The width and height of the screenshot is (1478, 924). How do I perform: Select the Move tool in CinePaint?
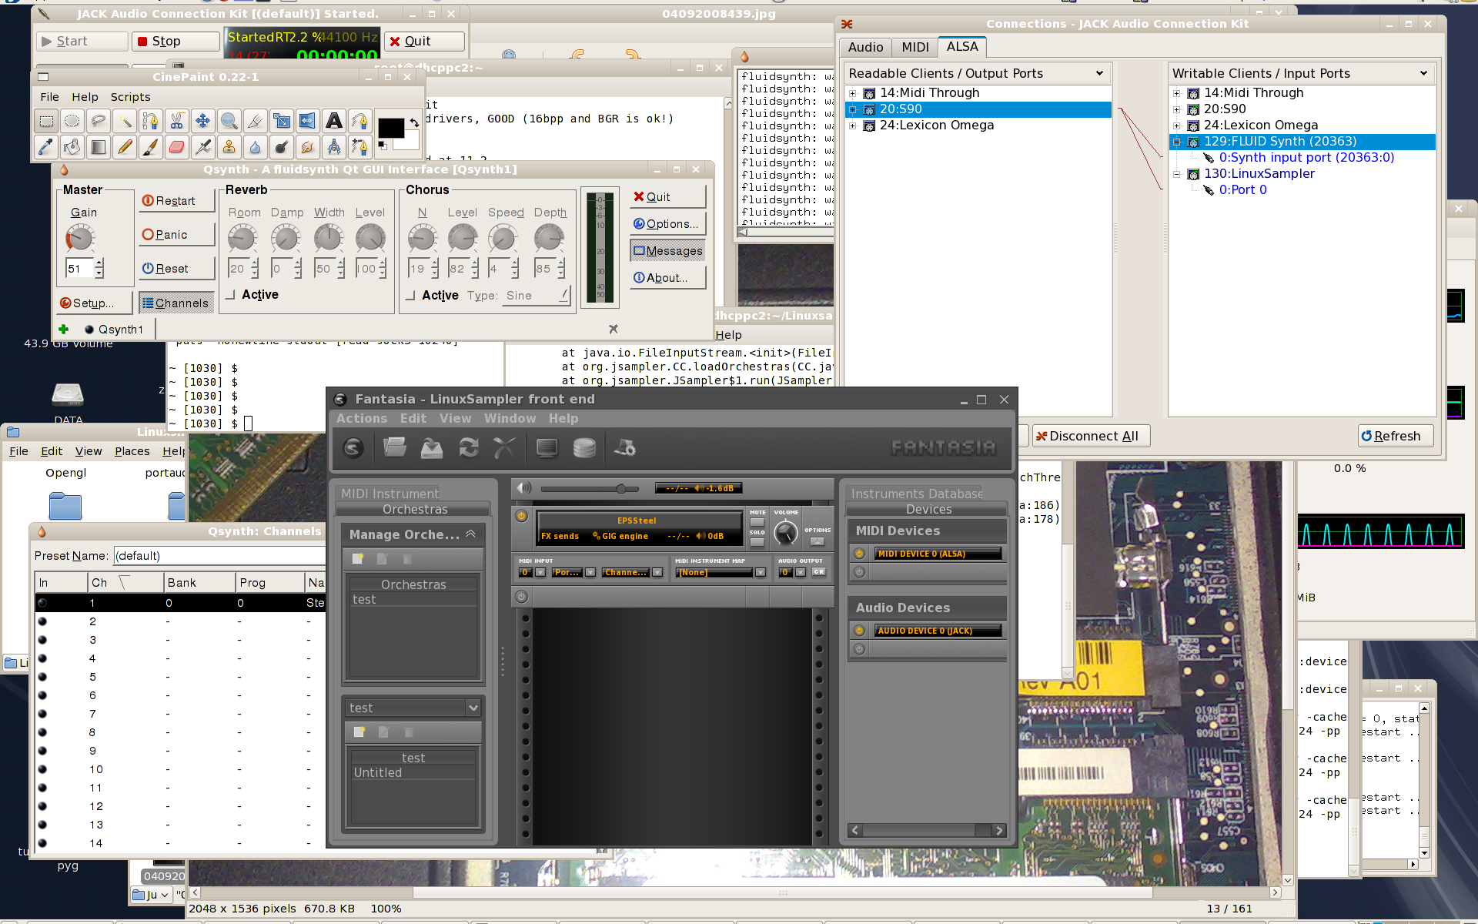click(202, 121)
